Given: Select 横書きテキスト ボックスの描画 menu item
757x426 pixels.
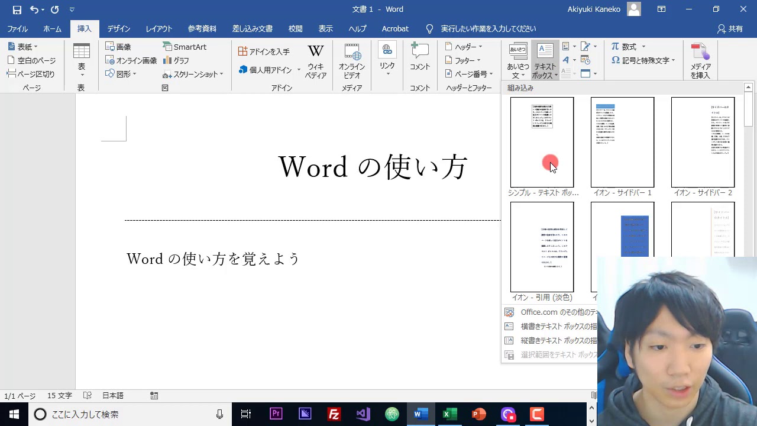Looking at the screenshot, I should click(550, 327).
